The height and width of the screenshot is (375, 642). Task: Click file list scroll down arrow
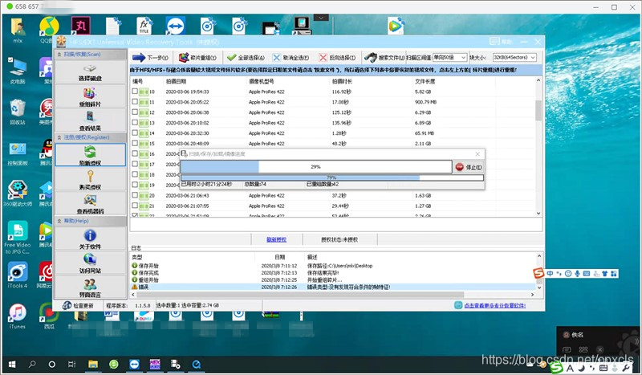tap(538, 213)
